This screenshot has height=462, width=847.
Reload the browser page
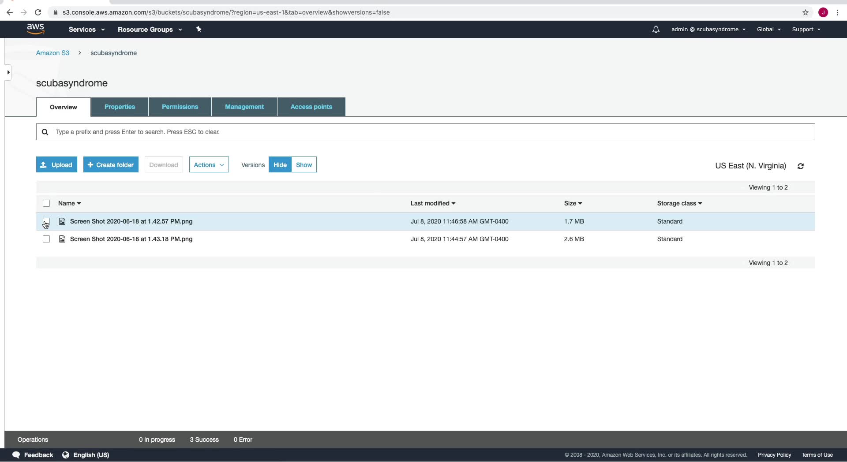[x=38, y=12]
